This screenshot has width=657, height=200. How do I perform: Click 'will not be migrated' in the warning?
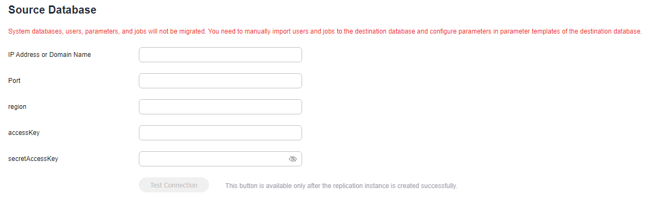click(174, 31)
